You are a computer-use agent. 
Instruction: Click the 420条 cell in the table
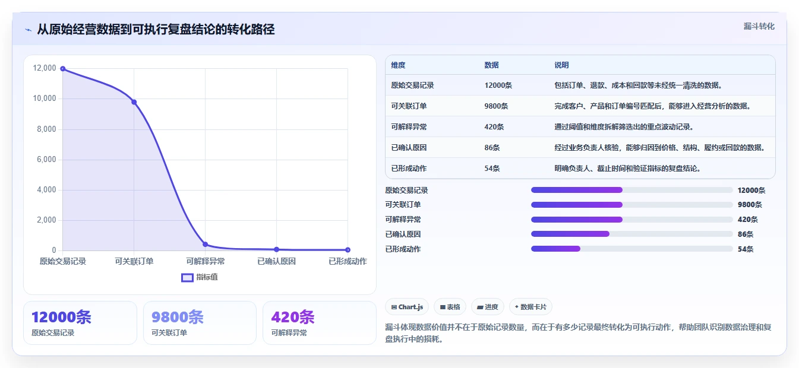[494, 126]
